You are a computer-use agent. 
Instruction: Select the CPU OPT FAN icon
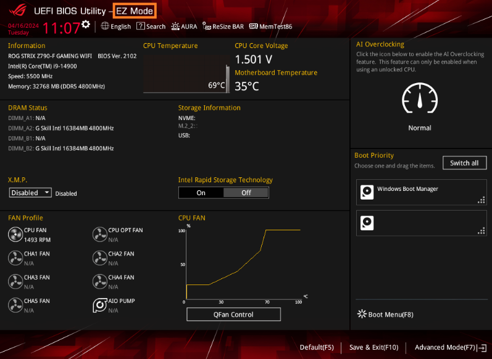100,235
